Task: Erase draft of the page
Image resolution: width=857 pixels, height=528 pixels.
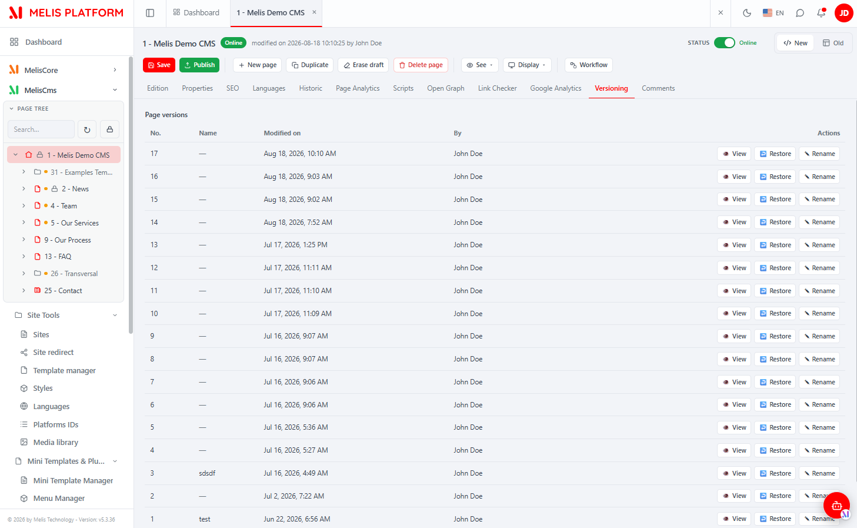Action: (364, 65)
